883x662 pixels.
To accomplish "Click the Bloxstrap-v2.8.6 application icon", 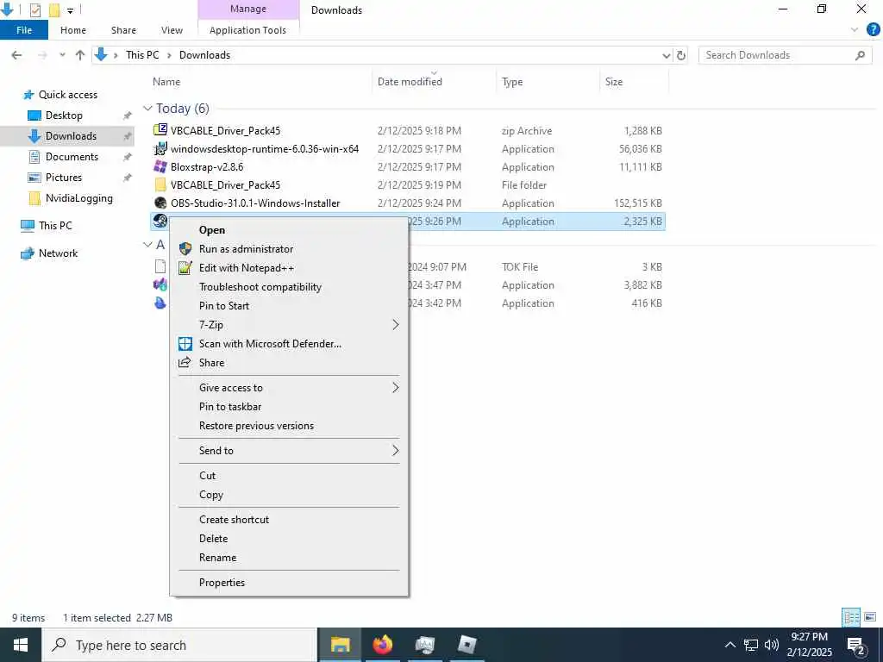I will [160, 166].
